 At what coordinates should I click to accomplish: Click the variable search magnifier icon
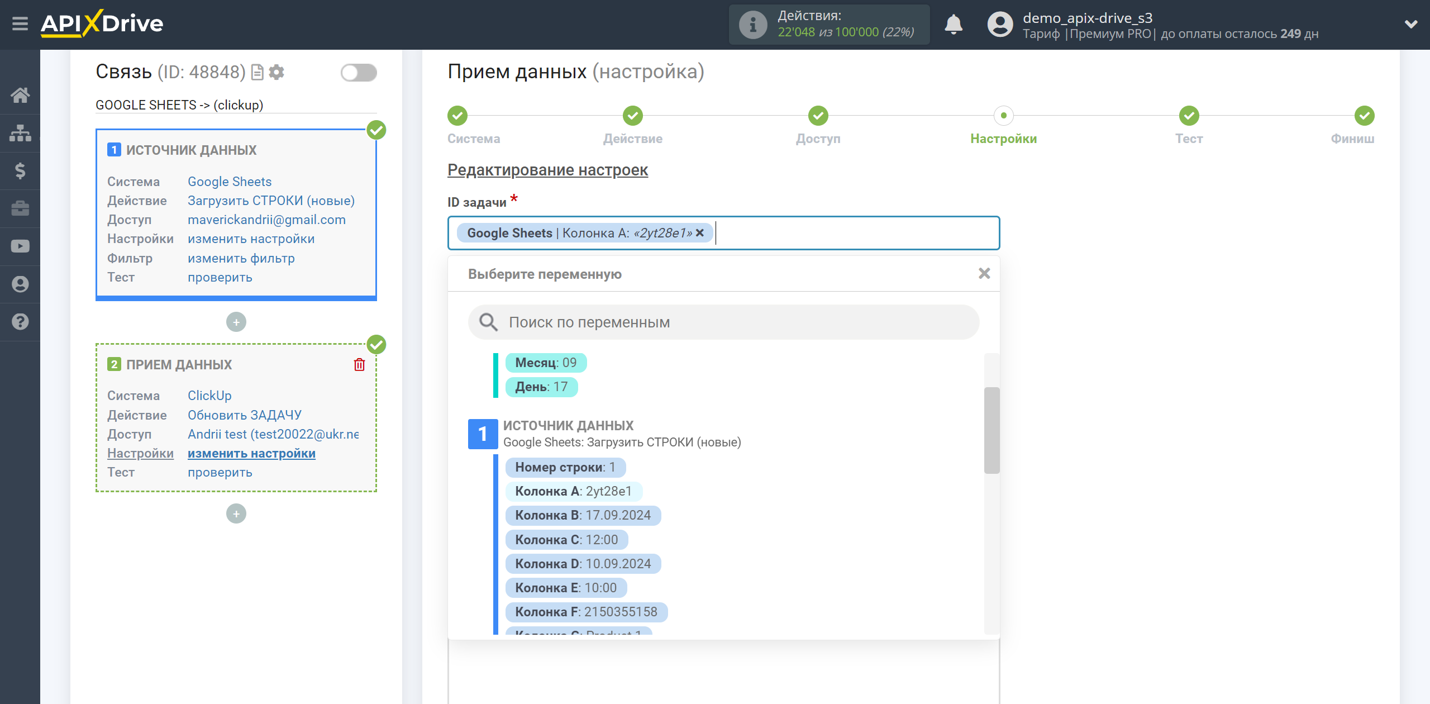pos(488,322)
